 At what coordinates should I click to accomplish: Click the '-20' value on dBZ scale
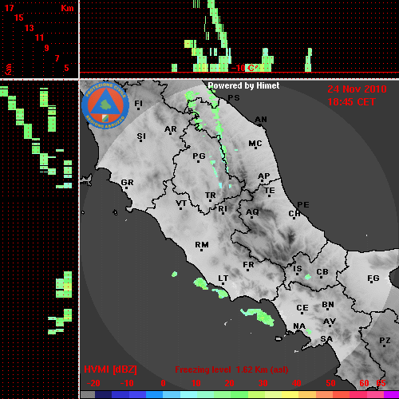[x=93, y=383]
